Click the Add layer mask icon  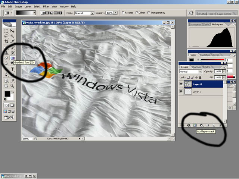pyautogui.click(x=195, y=125)
